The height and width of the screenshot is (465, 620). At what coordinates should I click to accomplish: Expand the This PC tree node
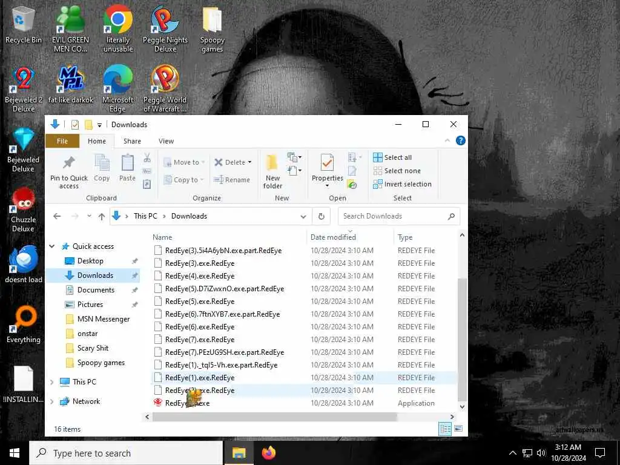[x=52, y=382]
